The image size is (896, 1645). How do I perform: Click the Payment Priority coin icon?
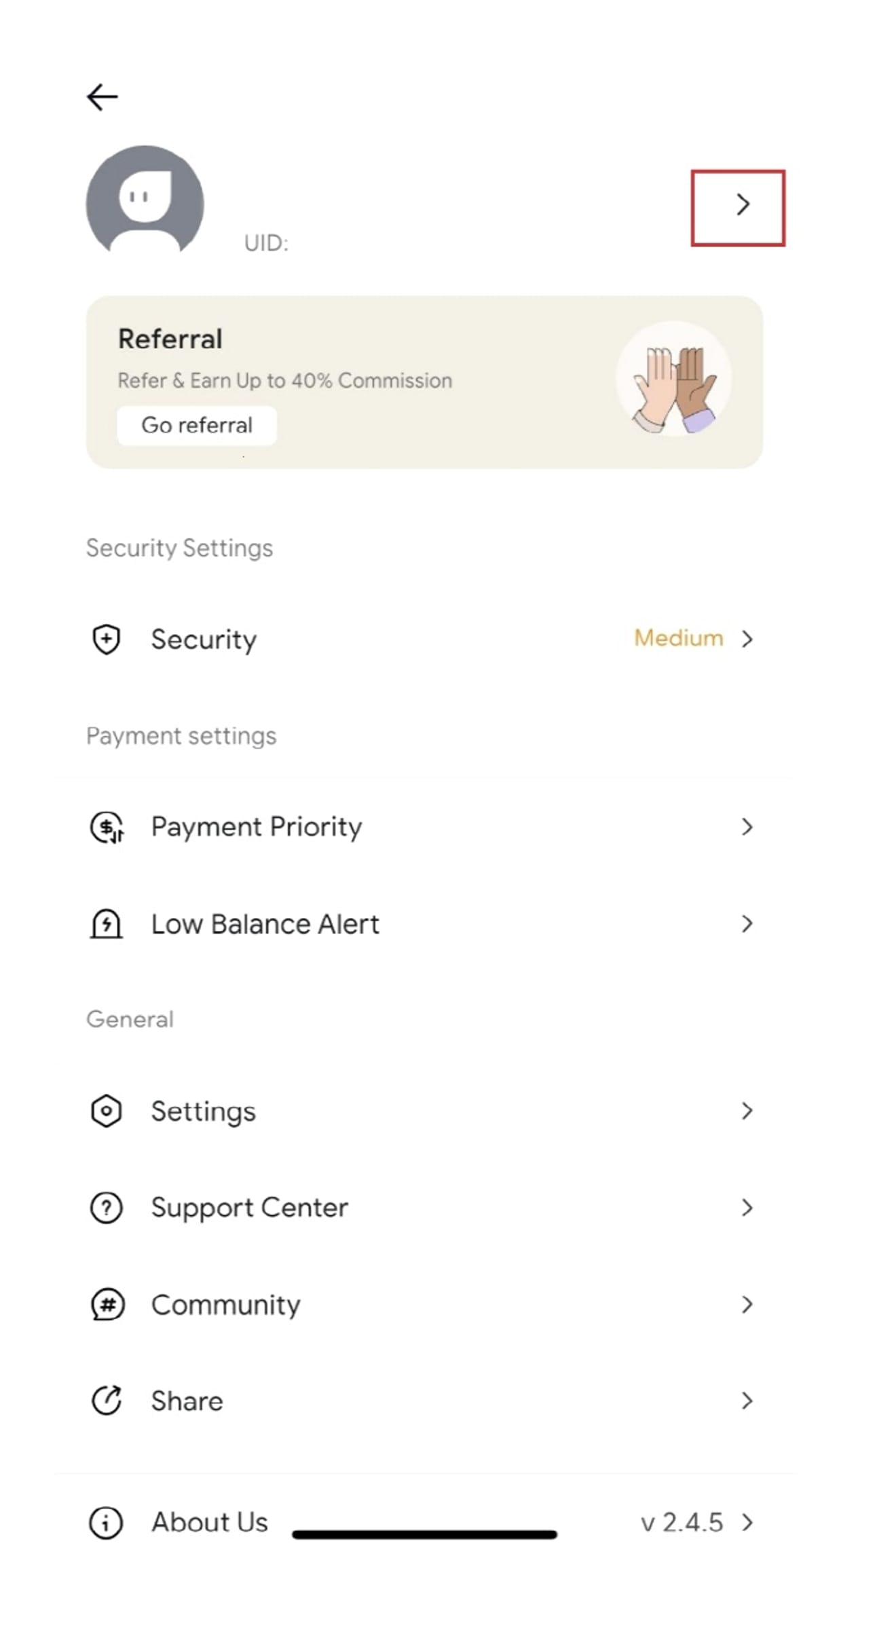point(107,828)
